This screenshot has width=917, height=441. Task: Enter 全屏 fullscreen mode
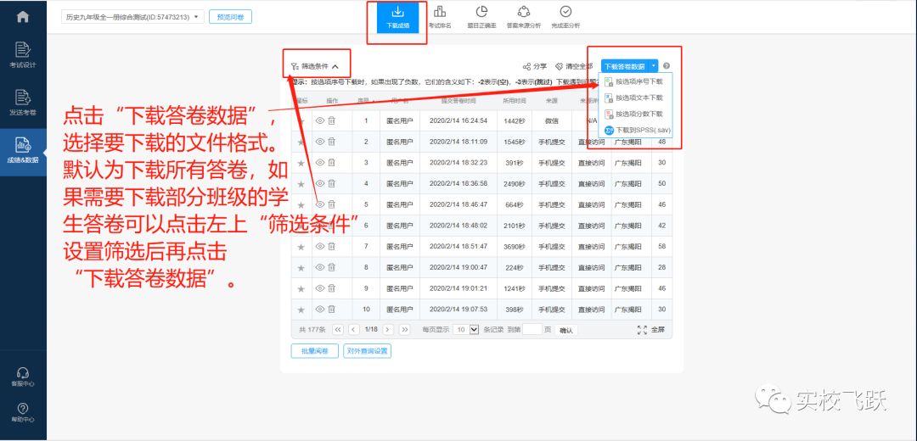(651, 329)
